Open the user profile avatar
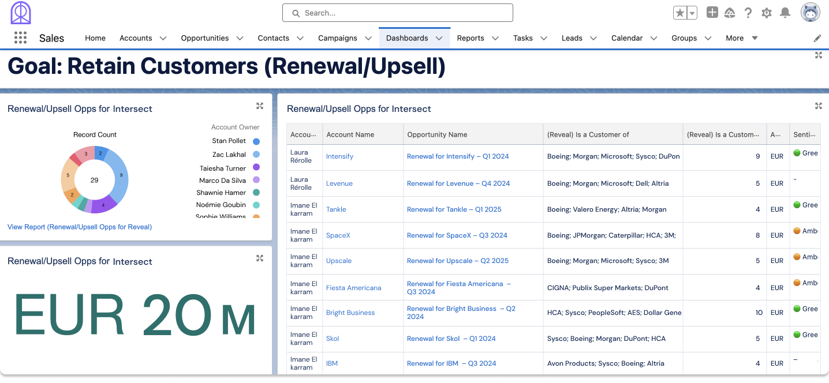829x383 pixels. coord(811,12)
